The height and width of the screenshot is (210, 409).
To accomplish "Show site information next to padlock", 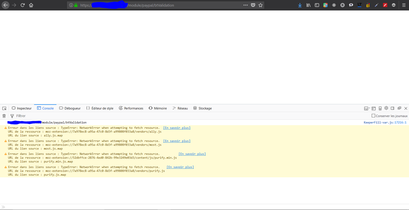I will (x=71, y=5).
